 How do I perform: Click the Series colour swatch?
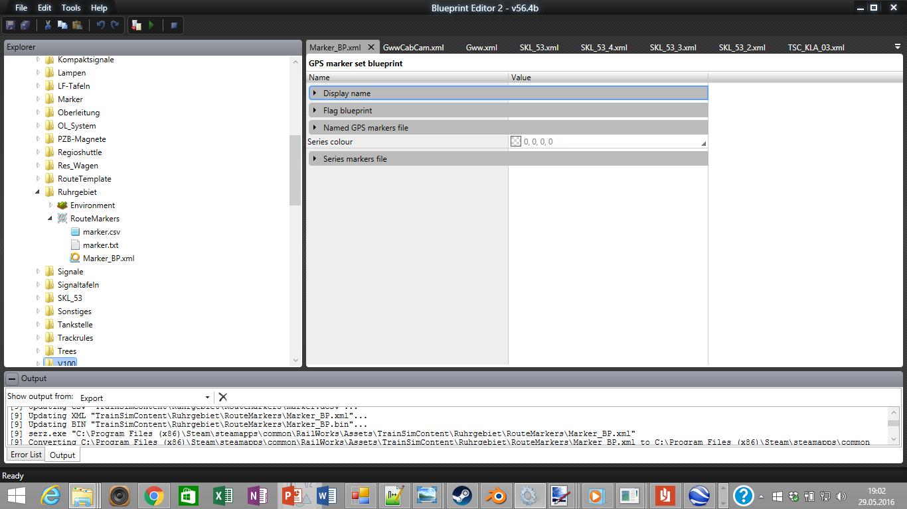(x=516, y=141)
